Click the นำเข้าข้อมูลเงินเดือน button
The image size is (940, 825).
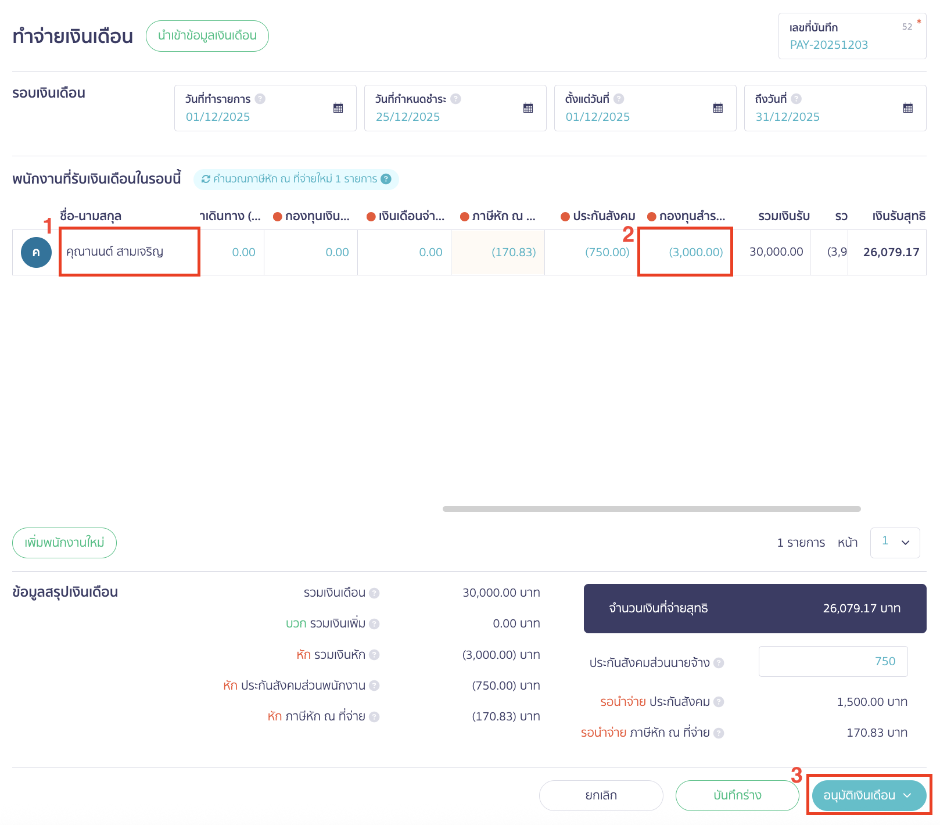pyautogui.click(x=207, y=36)
